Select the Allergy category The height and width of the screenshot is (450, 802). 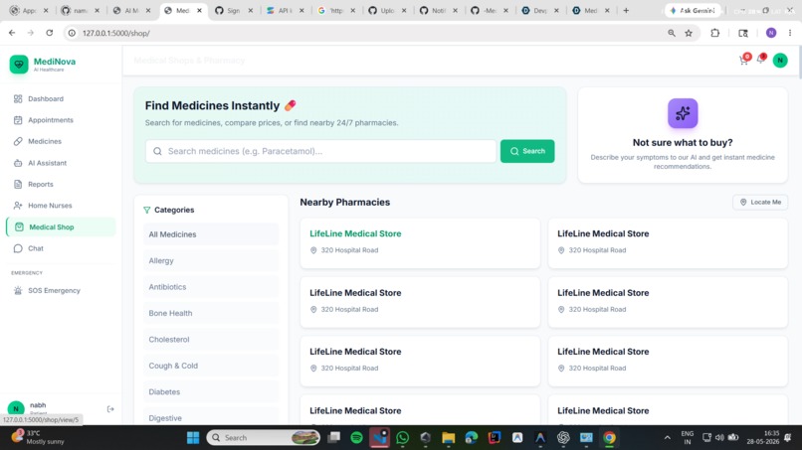(x=211, y=260)
